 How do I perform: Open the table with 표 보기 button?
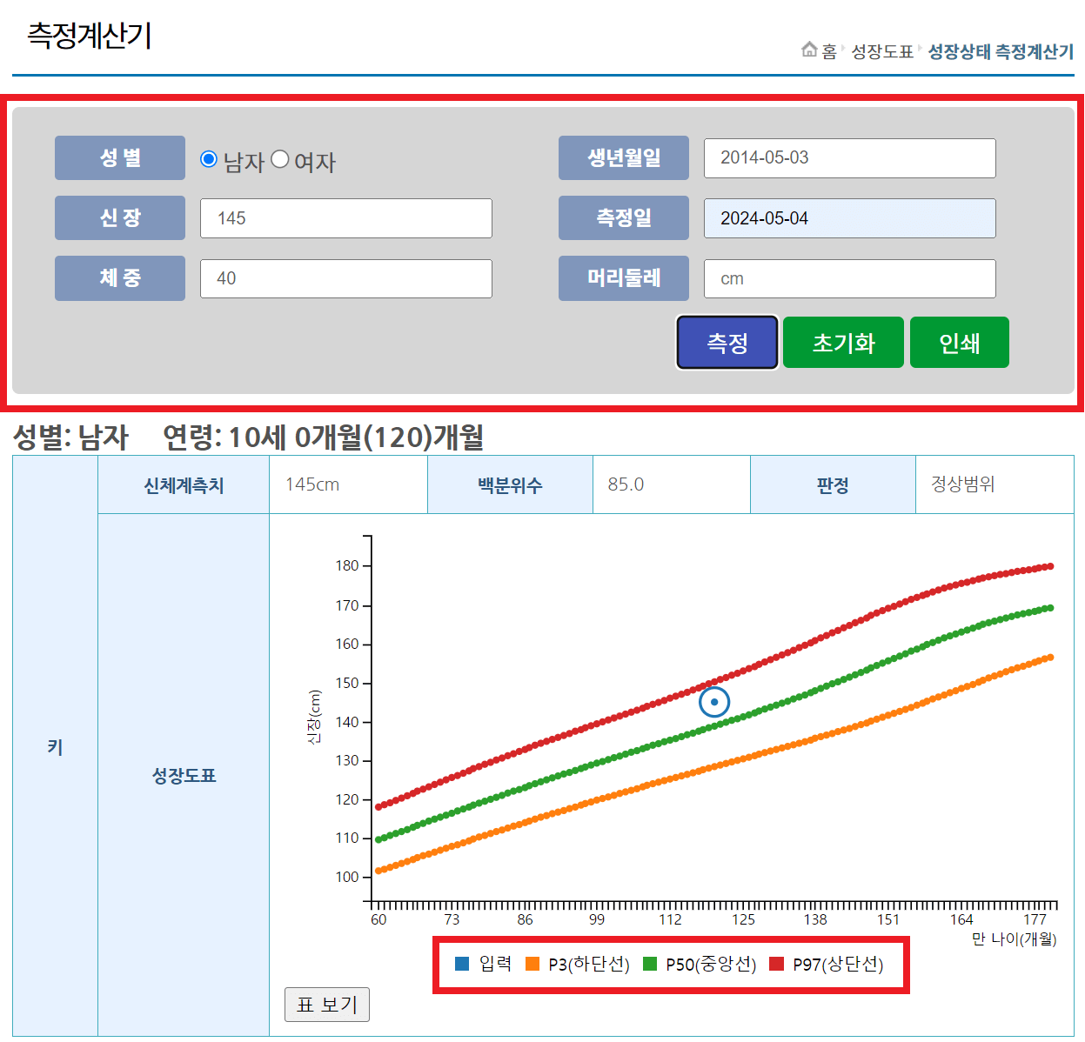point(327,1005)
